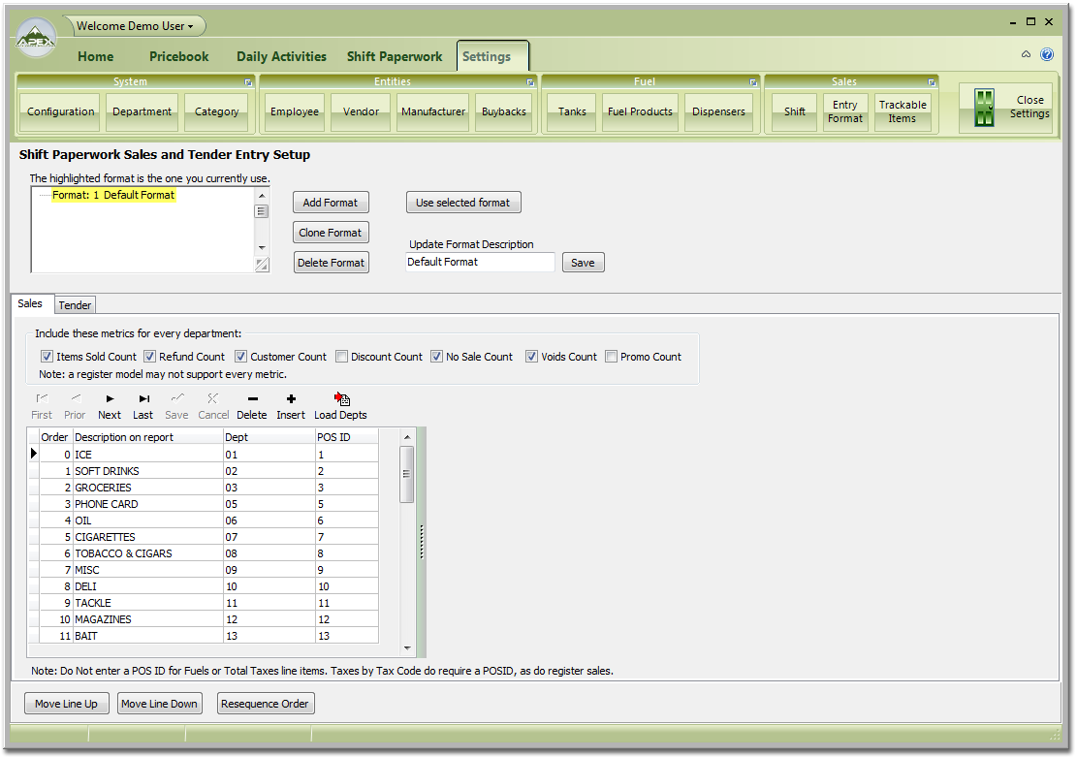
Task: Open the Pricebook ribbon tab
Action: (178, 56)
